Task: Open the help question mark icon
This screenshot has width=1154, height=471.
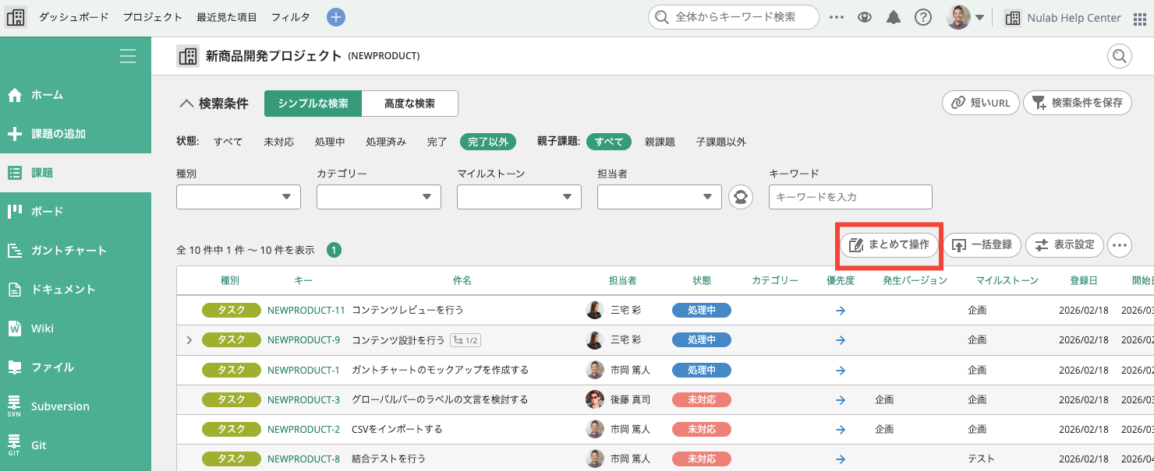Action: pyautogui.click(x=923, y=17)
